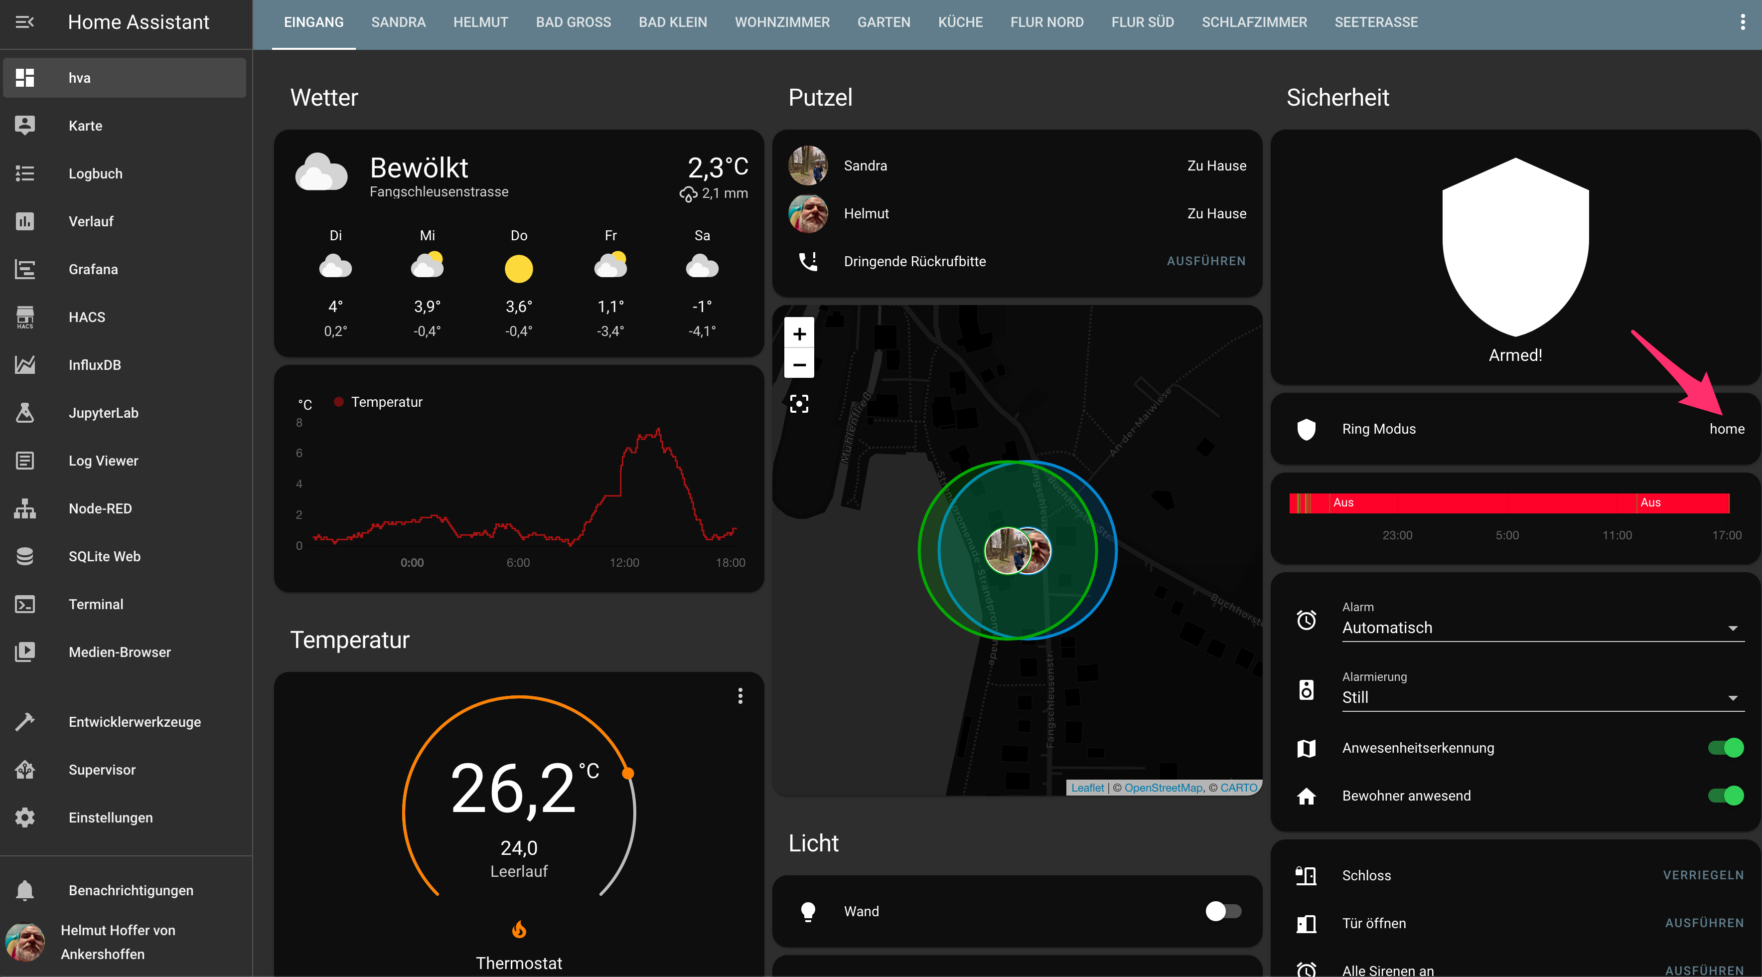1762x977 pixels.
Task: Open dashboard overflow menu in header
Action: [1742, 22]
